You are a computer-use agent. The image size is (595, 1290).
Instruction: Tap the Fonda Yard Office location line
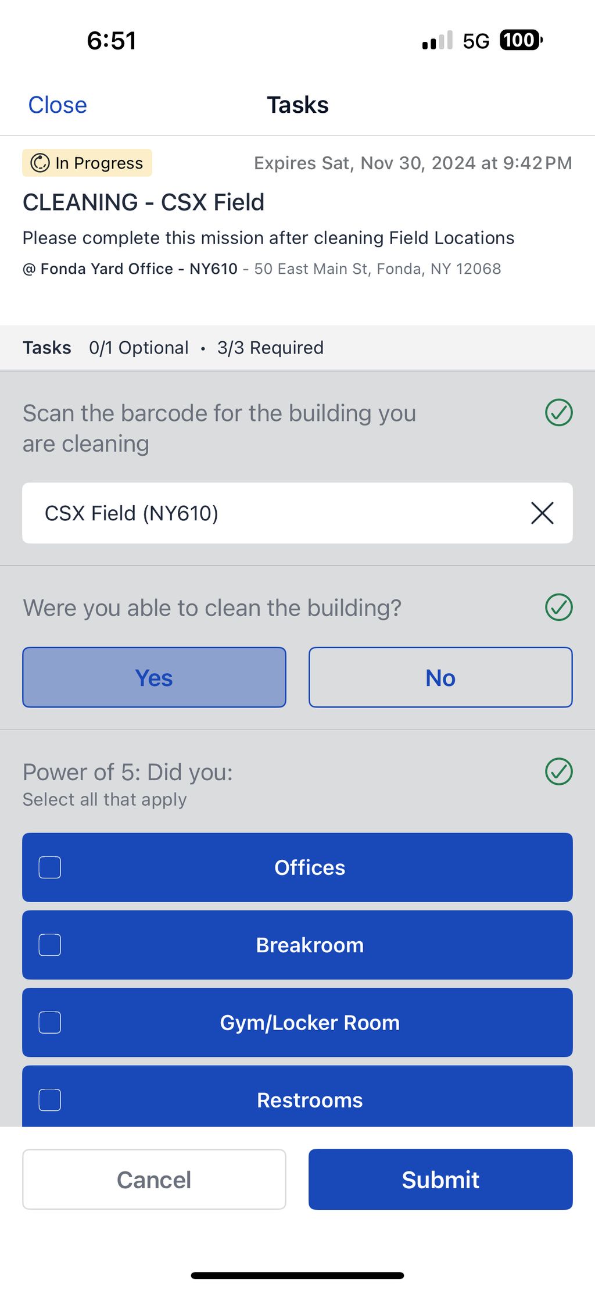click(261, 269)
